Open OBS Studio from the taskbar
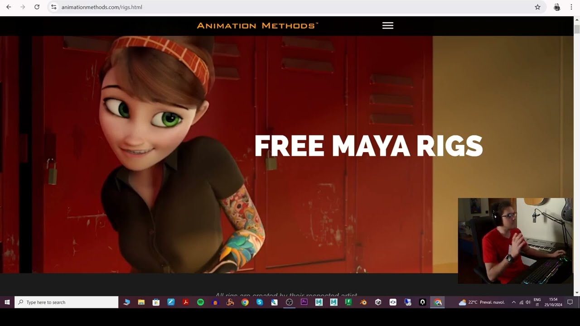Viewport: 580px width, 326px height. [289, 302]
